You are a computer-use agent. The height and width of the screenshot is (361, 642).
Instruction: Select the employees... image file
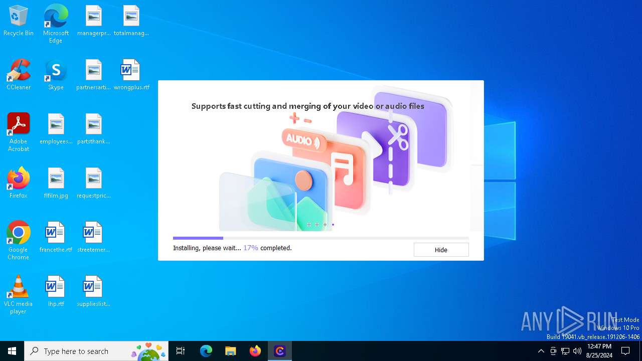coord(56,129)
